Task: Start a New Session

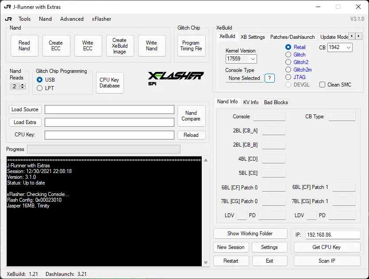Action: [x=231, y=247]
